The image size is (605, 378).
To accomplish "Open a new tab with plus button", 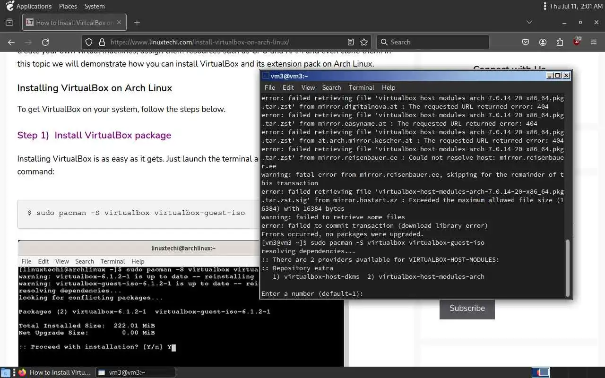I will pos(137,22).
